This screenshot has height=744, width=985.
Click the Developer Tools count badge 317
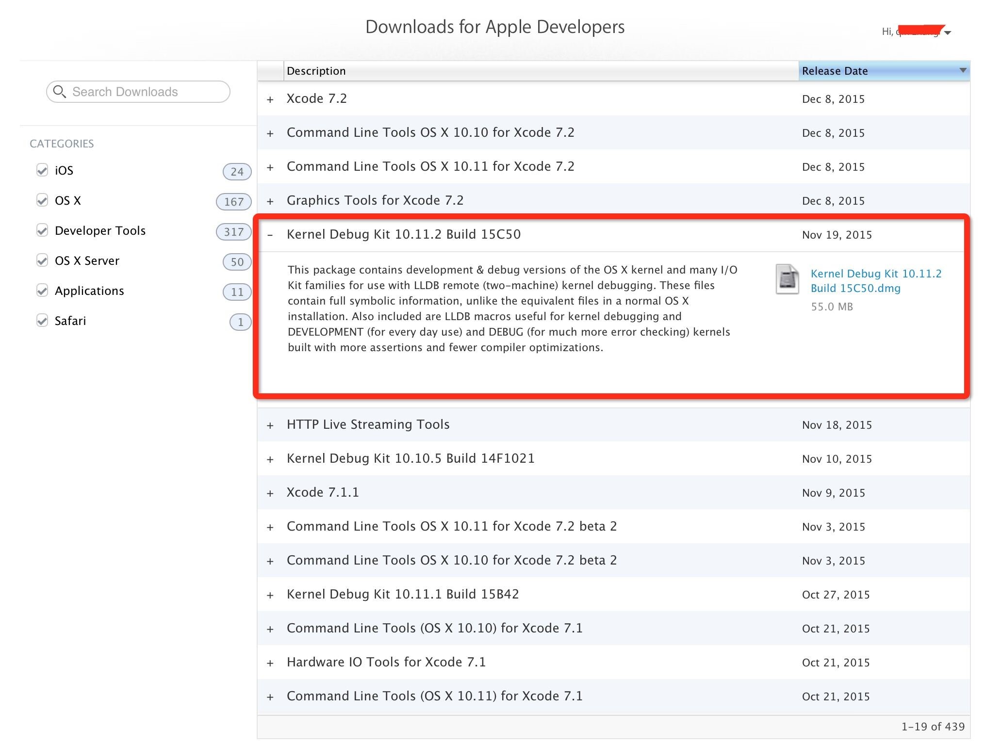[x=233, y=232]
